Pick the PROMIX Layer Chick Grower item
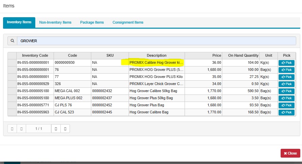 [286, 84]
